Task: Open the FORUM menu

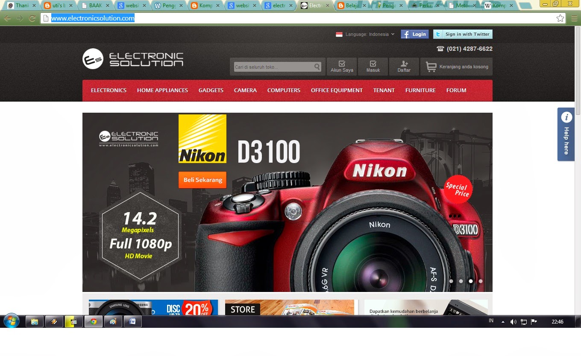Action: pos(456,90)
